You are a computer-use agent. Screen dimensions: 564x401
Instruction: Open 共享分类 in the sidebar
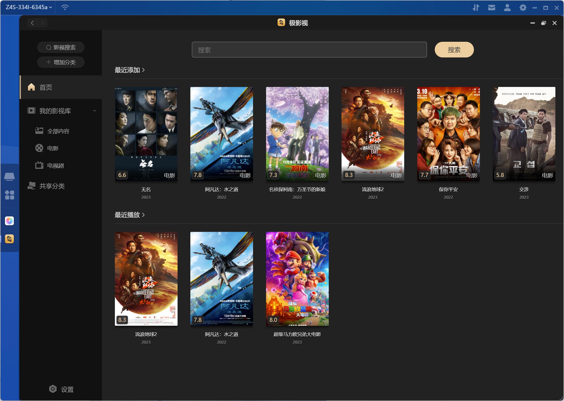[x=52, y=186]
